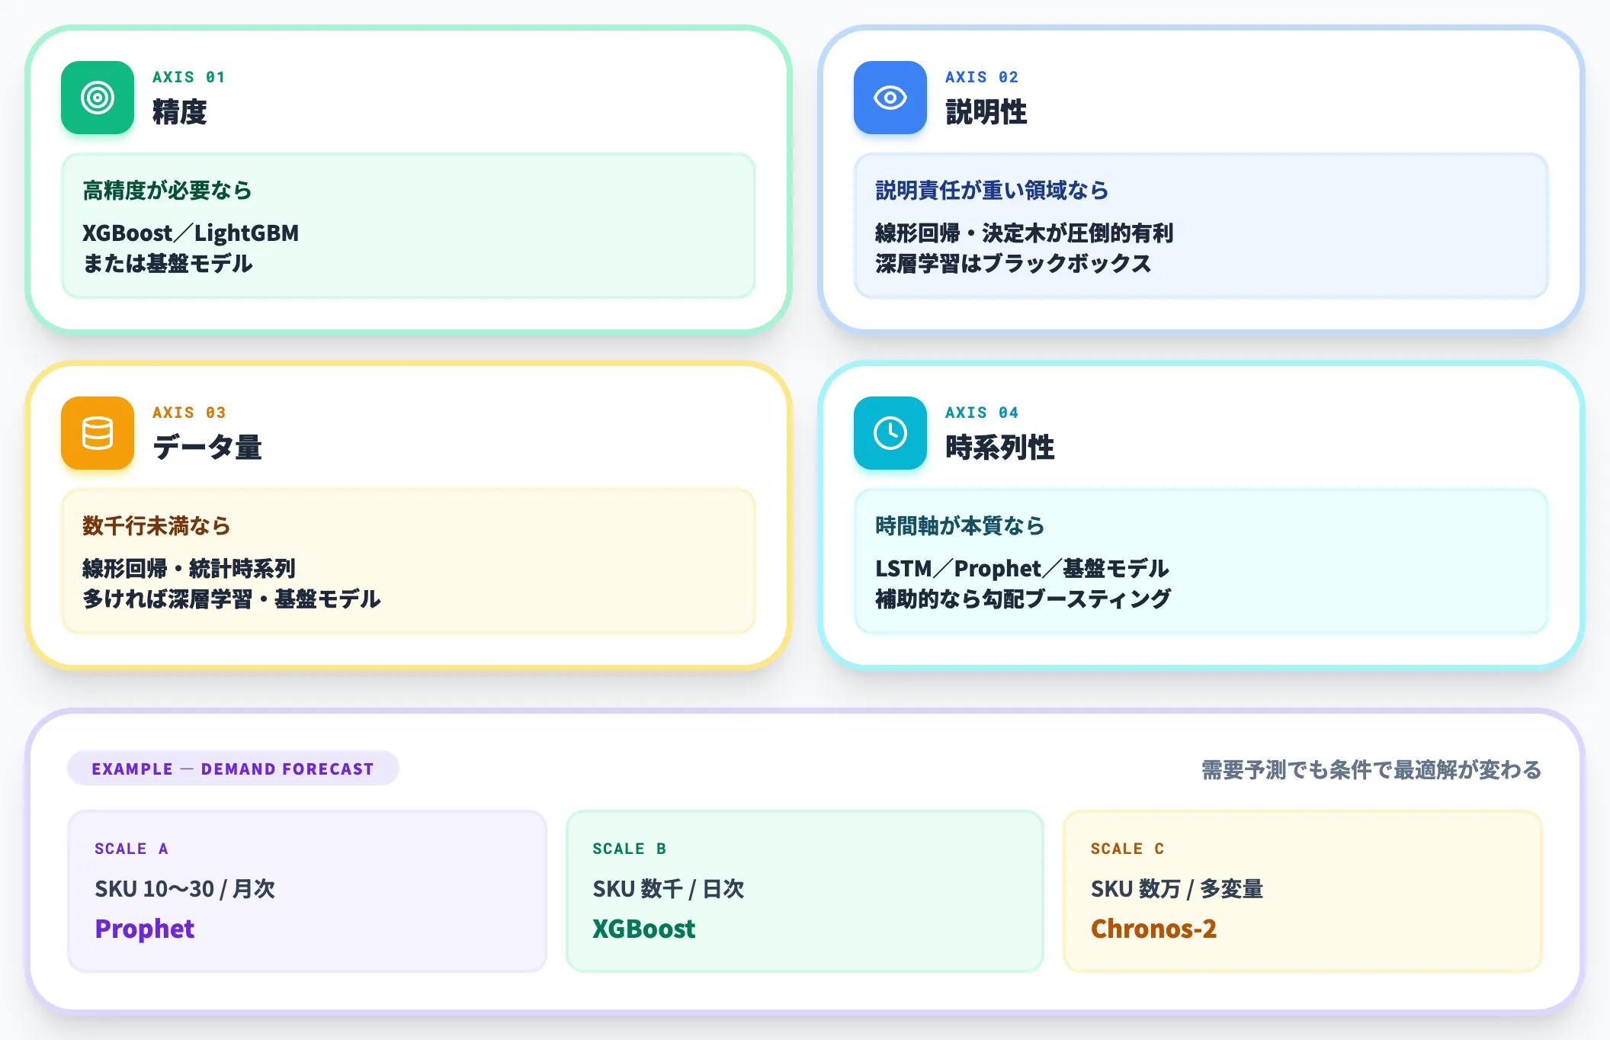Click the AXIS 02 label

tap(982, 77)
